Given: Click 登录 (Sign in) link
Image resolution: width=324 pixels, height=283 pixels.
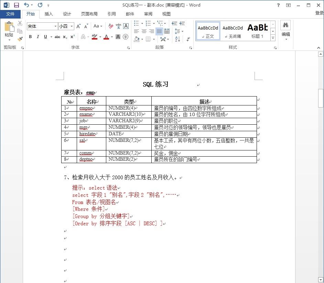Looking at the screenshot, I should [319, 13].
